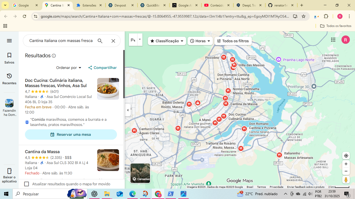Image resolution: width=355 pixels, height=199 pixels.
Task: Click the Don Romano Cantina e Pizzaria pin
Action: point(244,129)
